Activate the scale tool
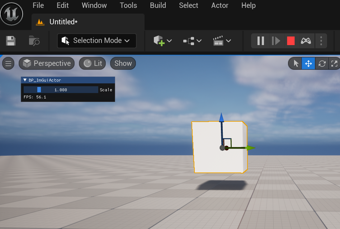The height and width of the screenshot is (229, 340). (x=334, y=64)
